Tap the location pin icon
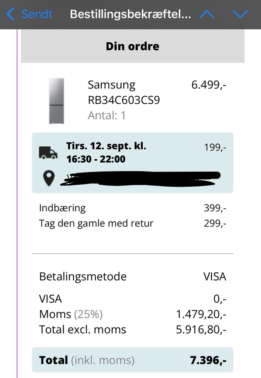 (x=49, y=178)
